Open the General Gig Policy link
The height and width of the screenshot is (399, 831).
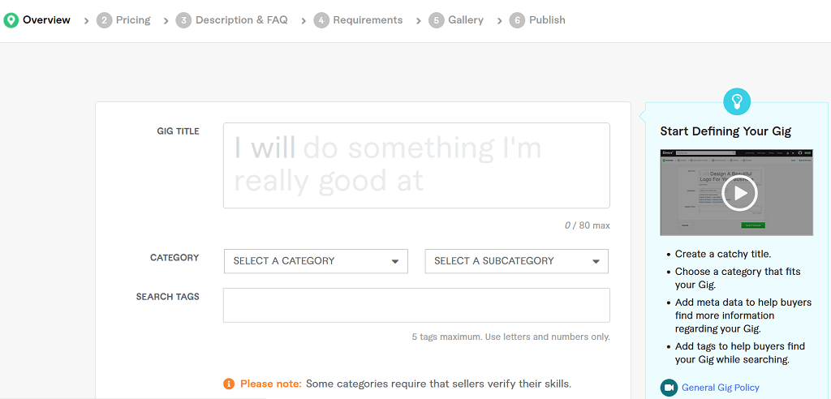(x=721, y=388)
